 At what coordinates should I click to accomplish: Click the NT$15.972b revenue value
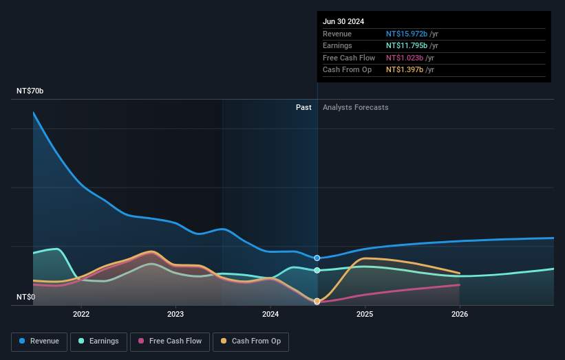[x=407, y=34]
